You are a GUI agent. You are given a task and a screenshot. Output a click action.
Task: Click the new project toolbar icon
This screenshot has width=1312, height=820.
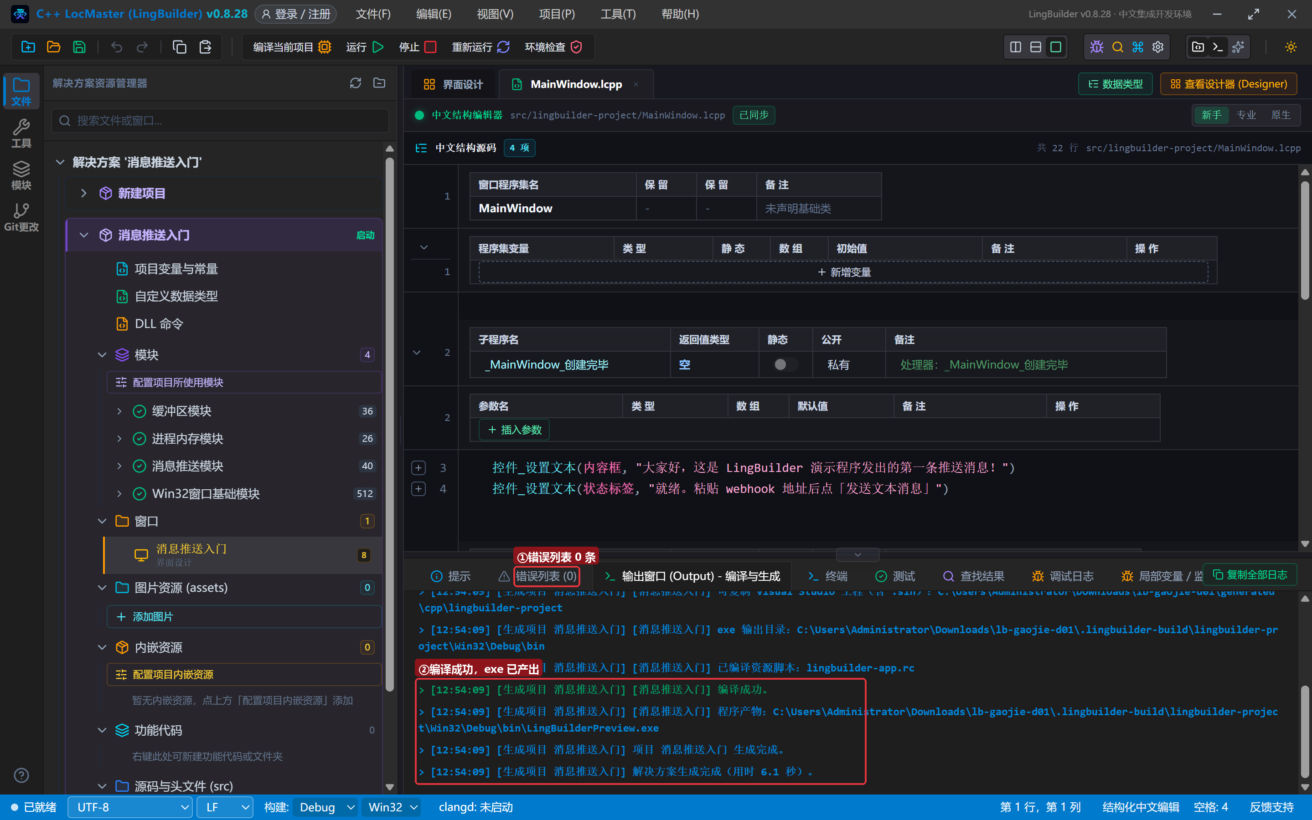(28, 47)
